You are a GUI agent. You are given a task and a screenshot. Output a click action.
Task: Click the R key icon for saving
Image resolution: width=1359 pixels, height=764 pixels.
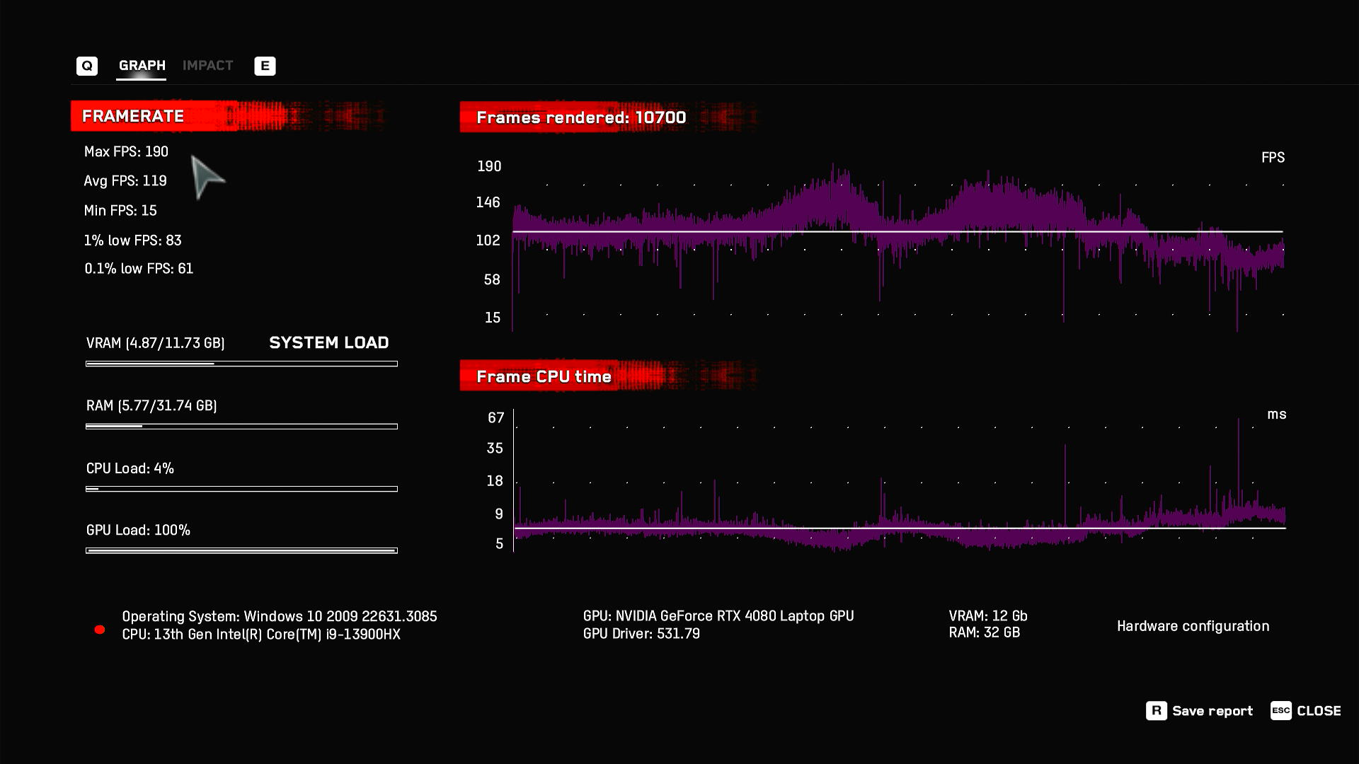coord(1156,710)
